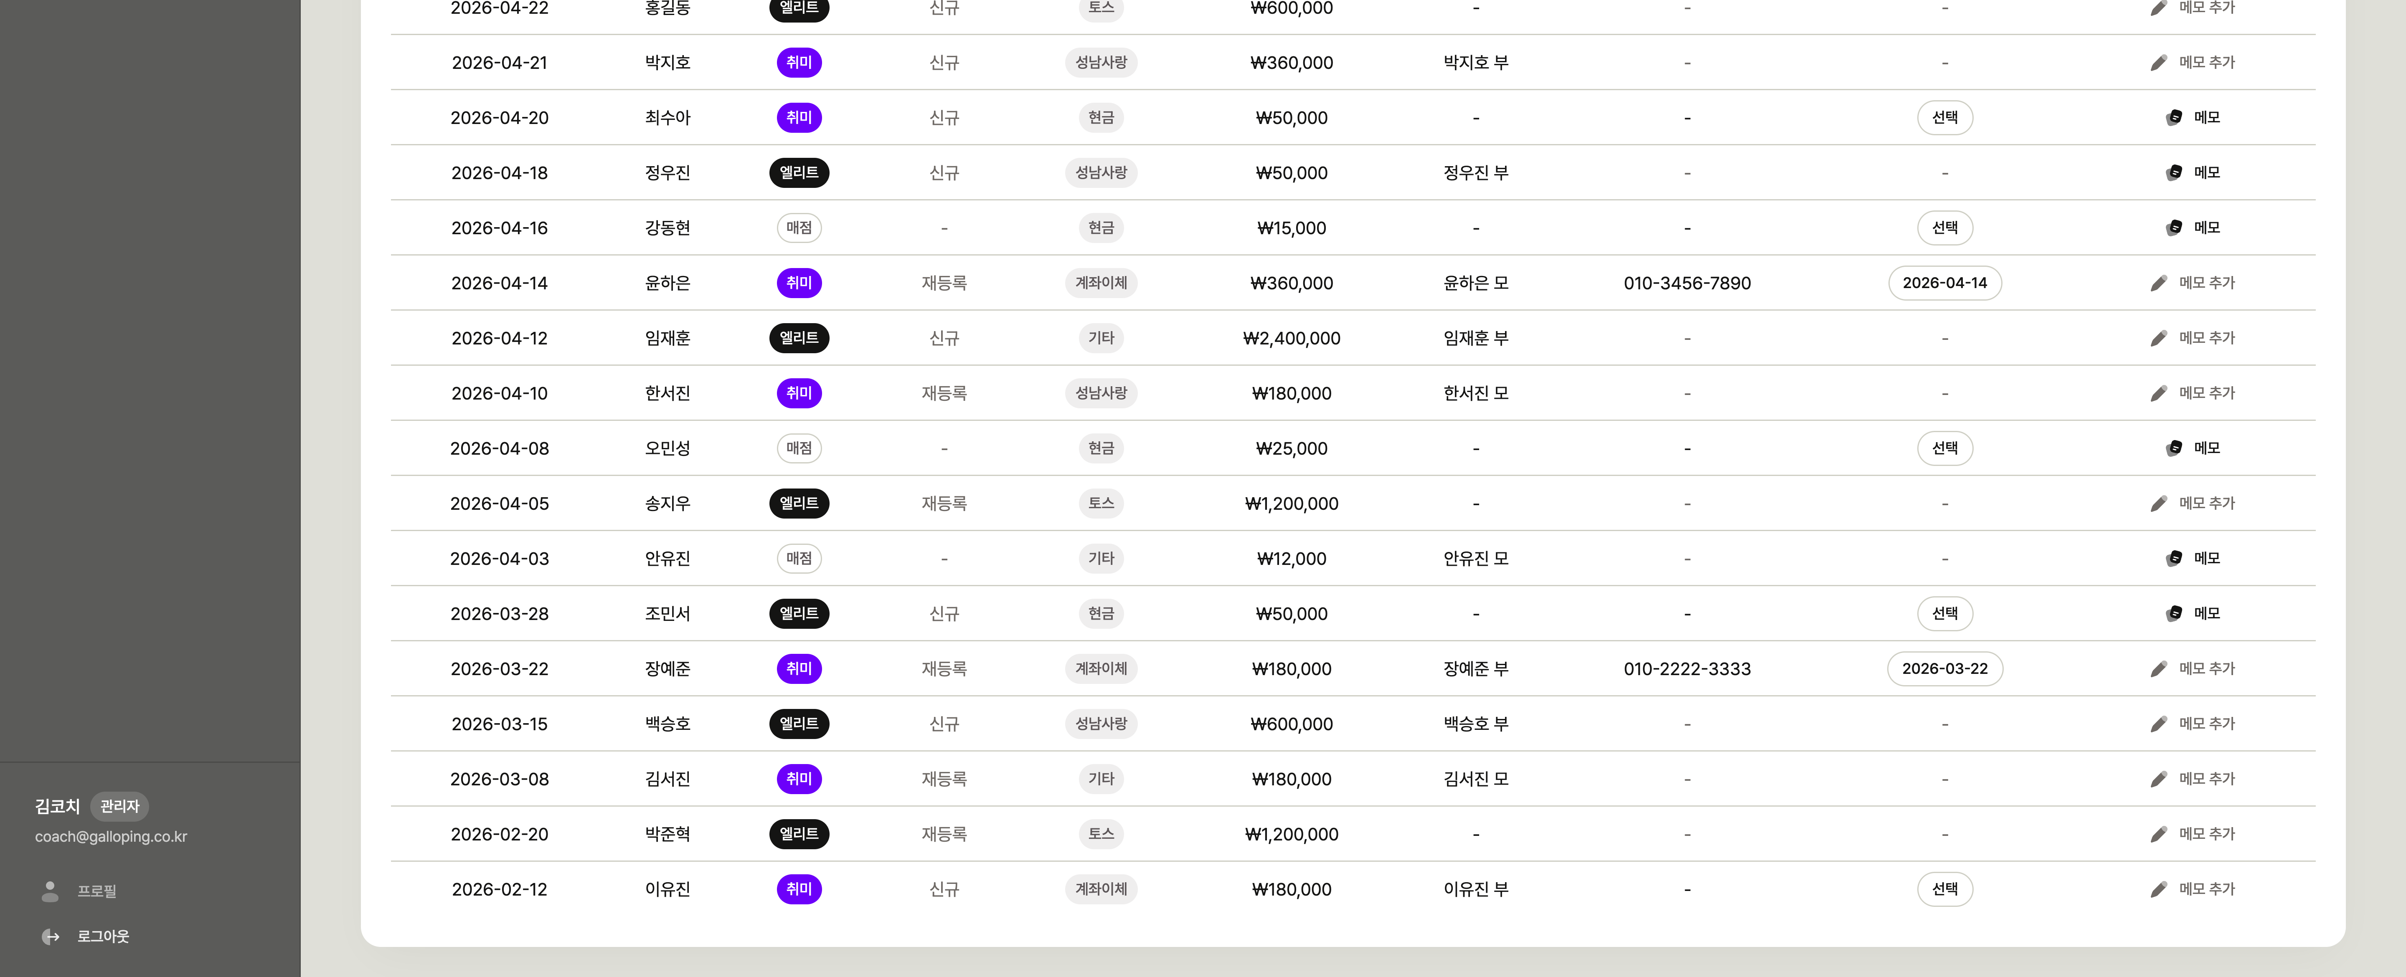Image resolution: width=2406 pixels, height=977 pixels.
Task: Select 로그아웃 in the sidebar
Action: pos(103,937)
